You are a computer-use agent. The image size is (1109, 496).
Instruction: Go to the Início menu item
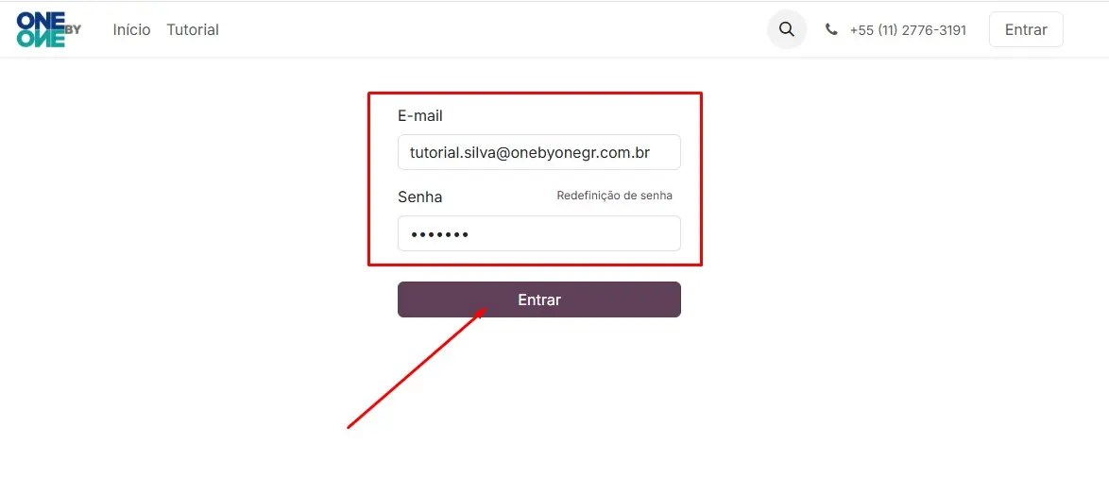click(x=131, y=29)
